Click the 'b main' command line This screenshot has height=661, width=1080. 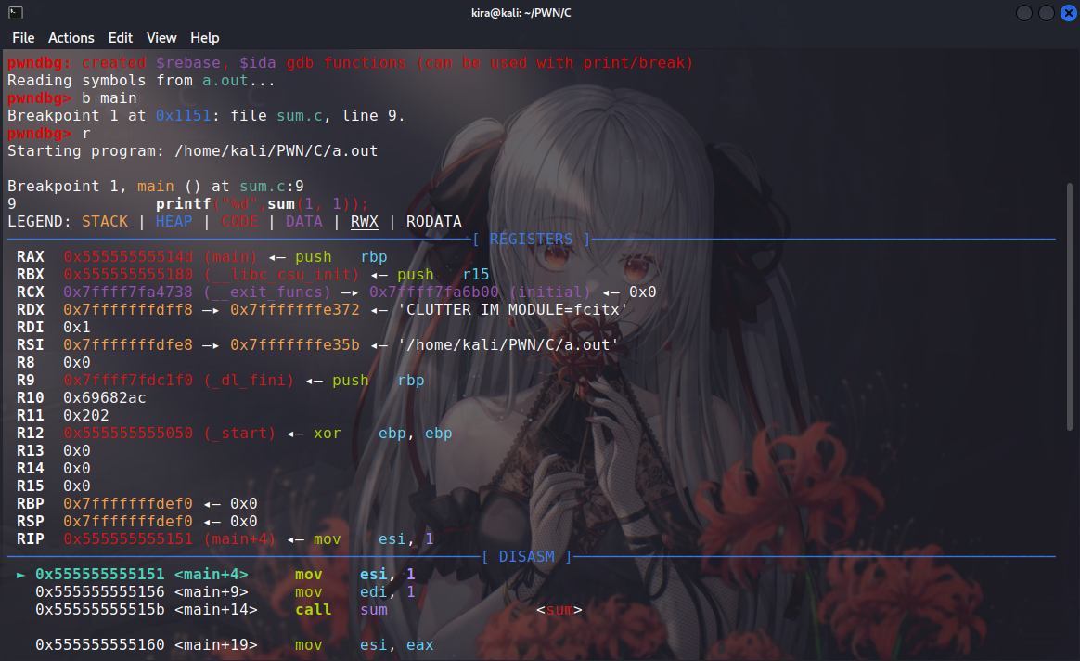(x=72, y=97)
